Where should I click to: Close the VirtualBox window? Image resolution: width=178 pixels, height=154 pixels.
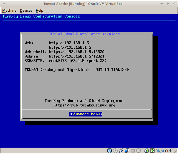174,4
